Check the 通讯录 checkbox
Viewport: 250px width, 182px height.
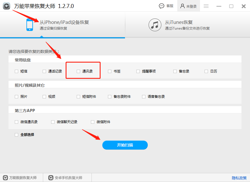[x=78, y=71]
